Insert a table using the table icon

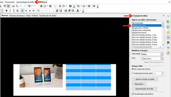[x=45, y=6]
